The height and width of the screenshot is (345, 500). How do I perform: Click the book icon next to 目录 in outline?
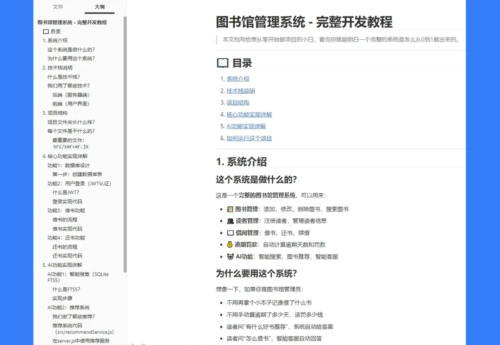coord(46,31)
